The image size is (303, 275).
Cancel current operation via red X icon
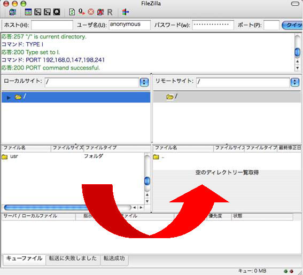(91, 12)
